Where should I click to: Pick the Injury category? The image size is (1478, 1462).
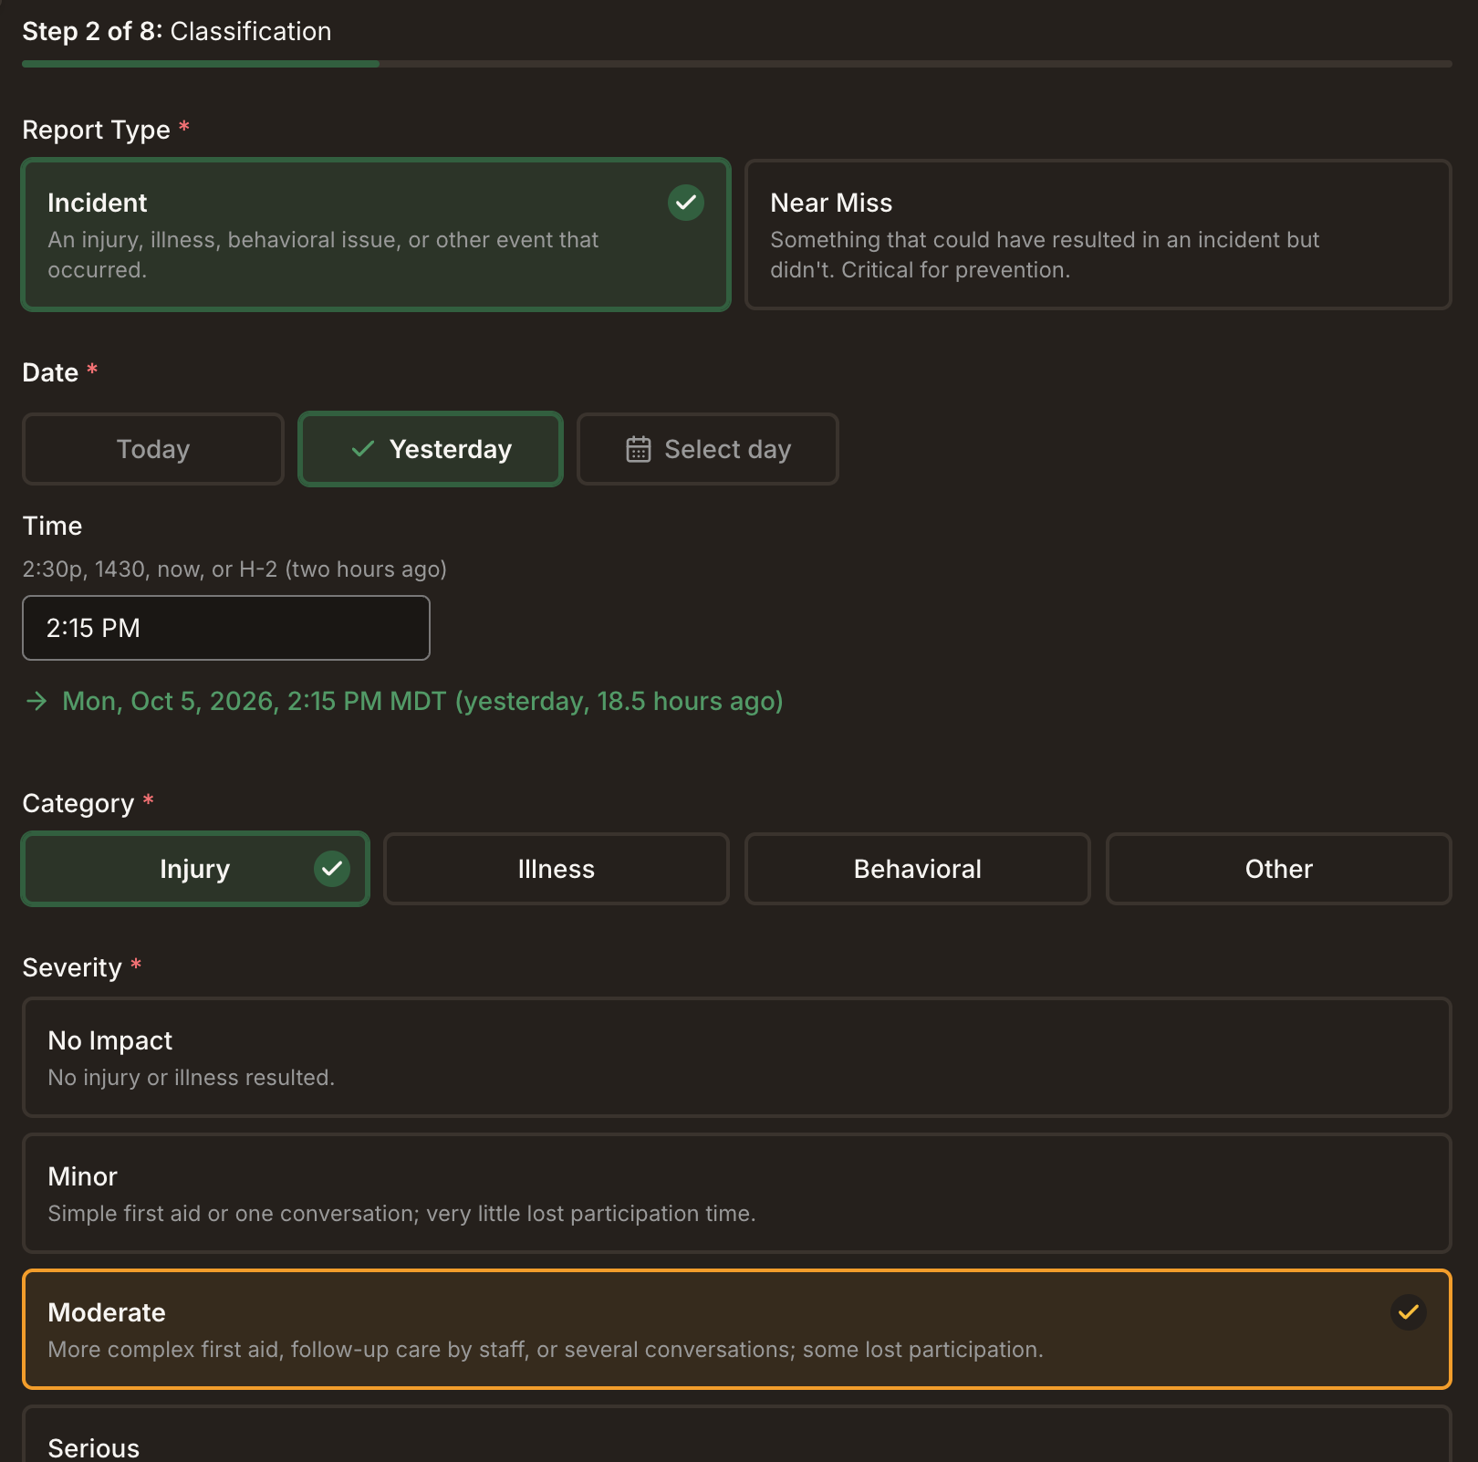[x=195, y=869]
